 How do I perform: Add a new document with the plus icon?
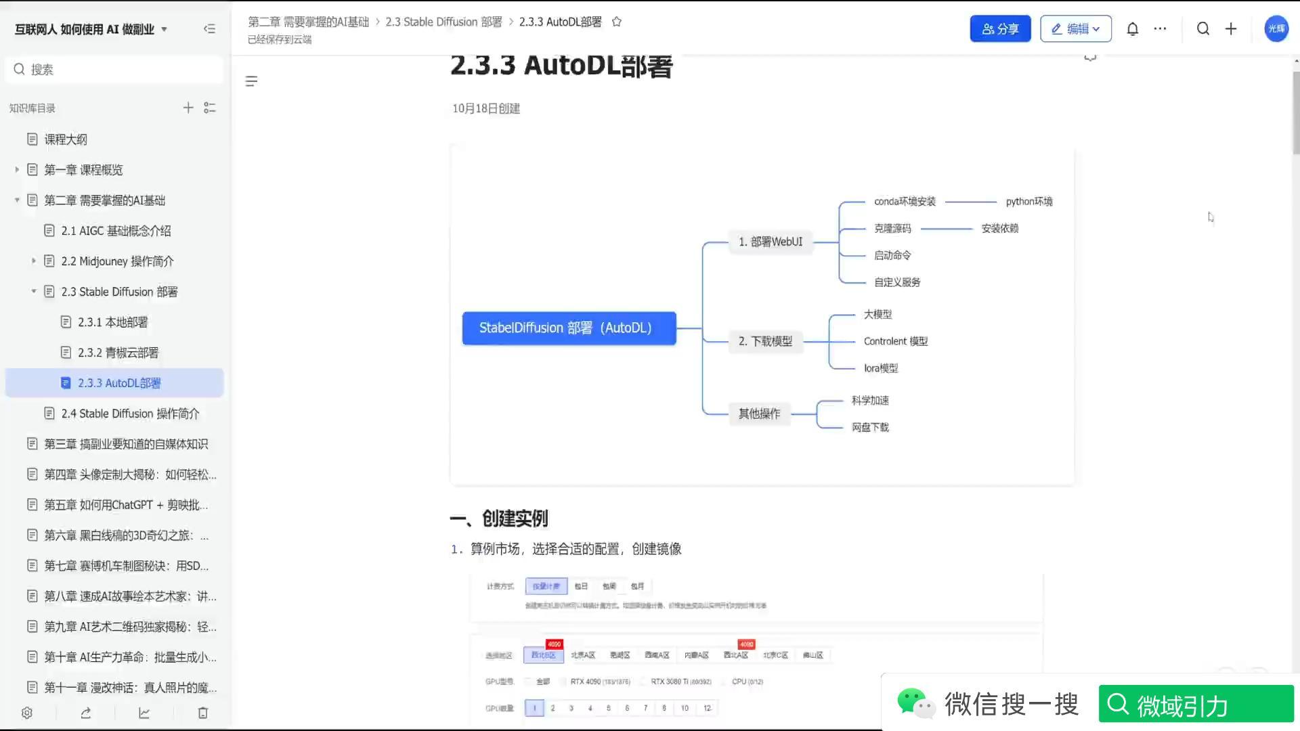188,108
